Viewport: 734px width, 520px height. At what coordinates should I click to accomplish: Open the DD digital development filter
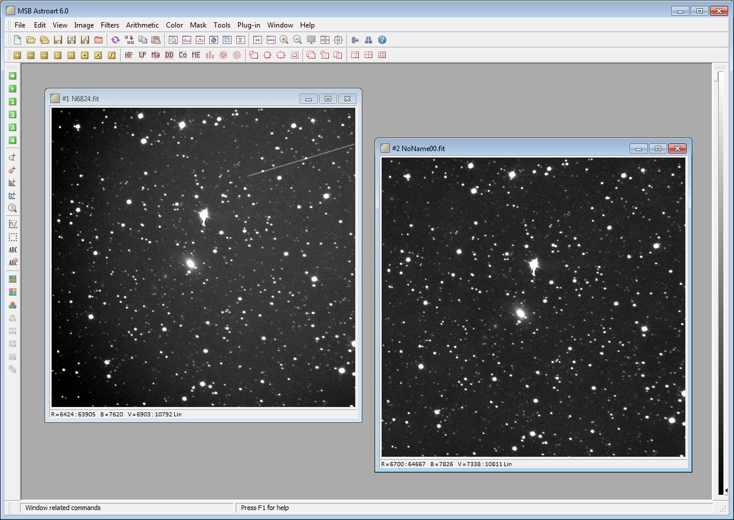(169, 54)
